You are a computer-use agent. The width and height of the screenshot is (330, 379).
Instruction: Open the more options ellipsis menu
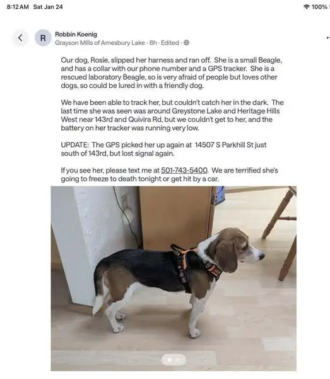328,38
